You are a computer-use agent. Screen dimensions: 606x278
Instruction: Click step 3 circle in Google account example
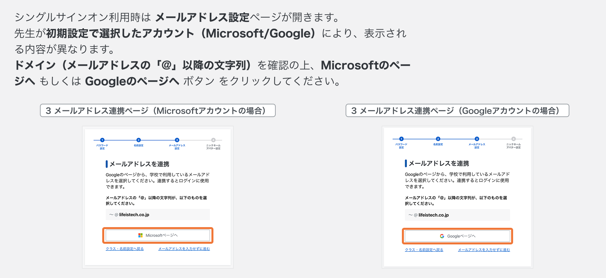[477, 139]
